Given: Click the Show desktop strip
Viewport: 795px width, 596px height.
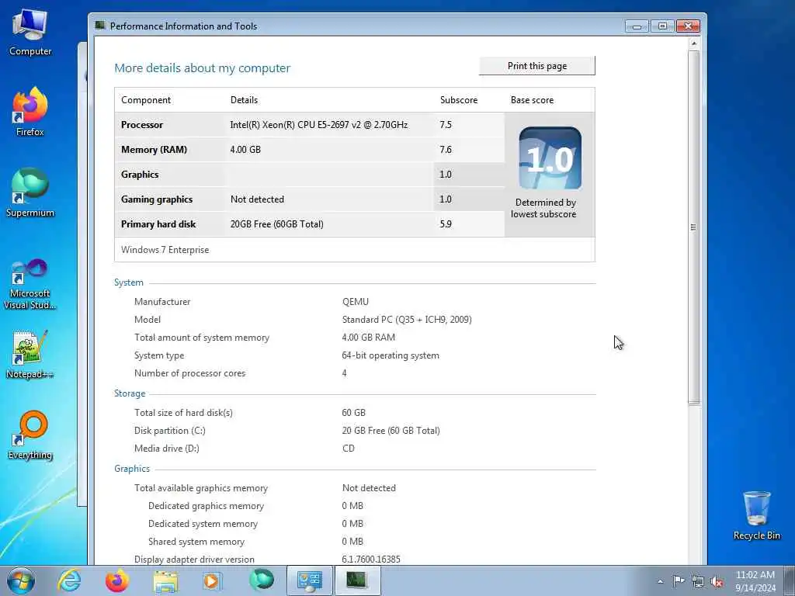Looking at the screenshot, I should tap(790, 580).
